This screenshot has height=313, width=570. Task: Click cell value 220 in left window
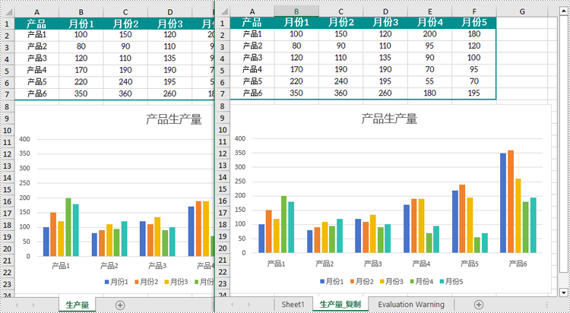(x=81, y=82)
